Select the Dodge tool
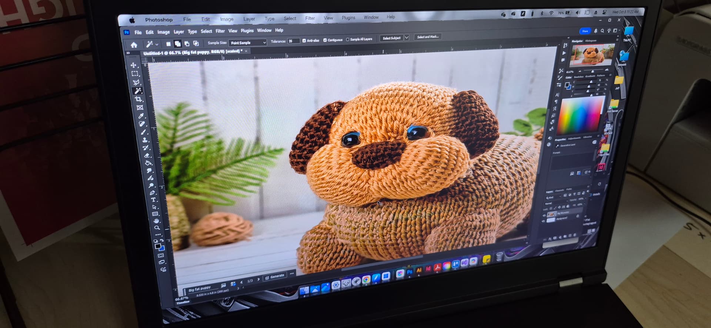The width and height of the screenshot is (711, 328). click(x=151, y=185)
